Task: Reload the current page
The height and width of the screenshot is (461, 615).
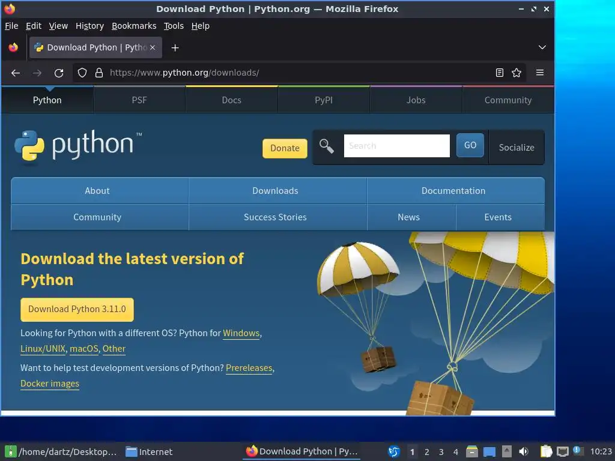Action: 59,73
